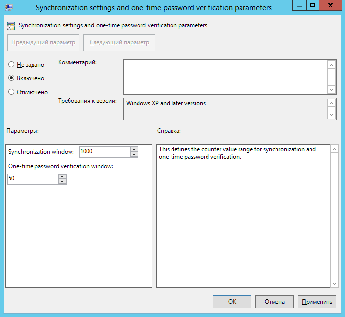Viewport: 345px width, 317px height.
Task: Apply settings with the Применить button
Action: point(316,302)
